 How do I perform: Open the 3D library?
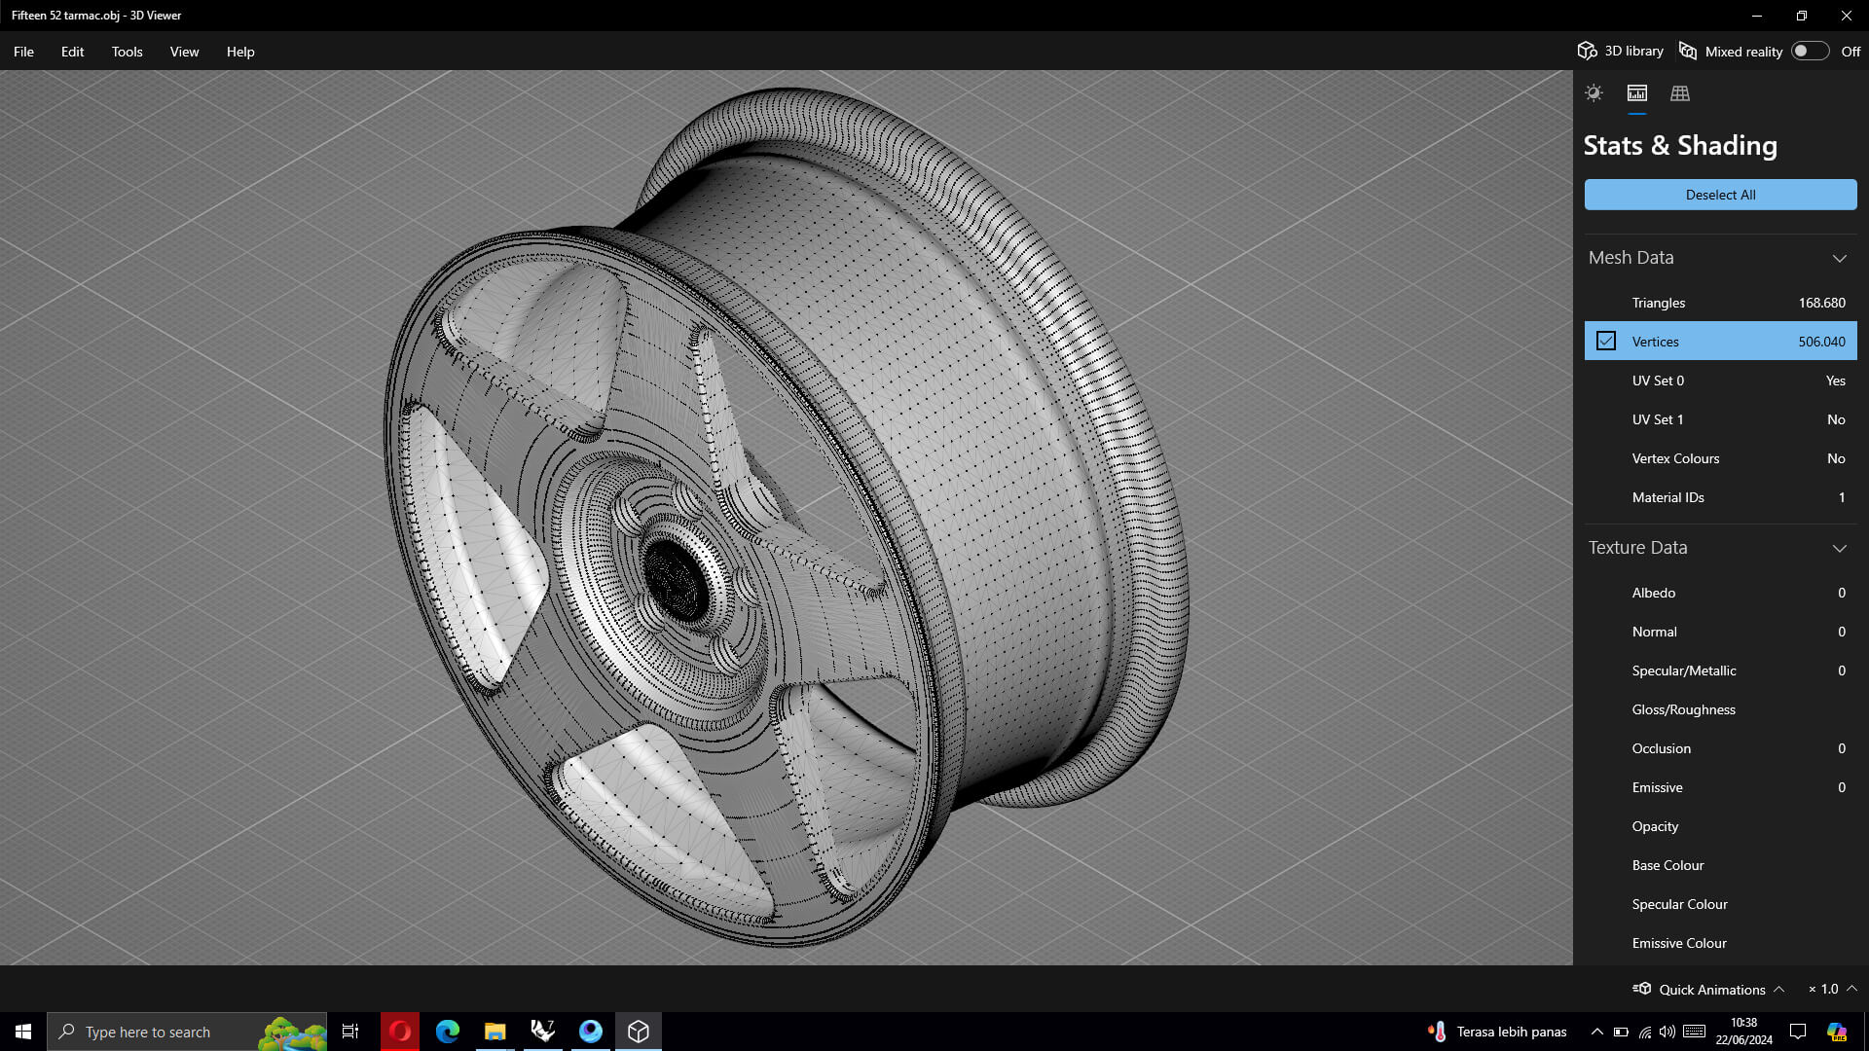(x=1621, y=51)
